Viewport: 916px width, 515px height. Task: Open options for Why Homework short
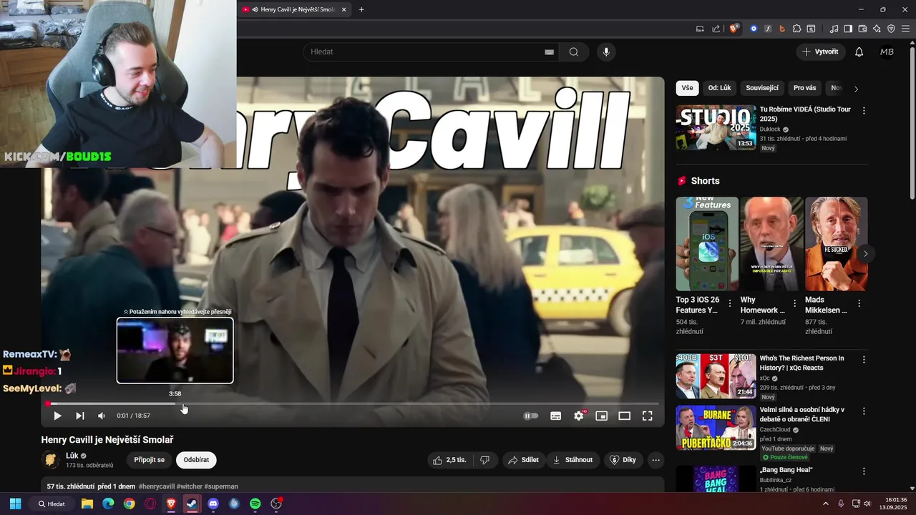click(794, 303)
